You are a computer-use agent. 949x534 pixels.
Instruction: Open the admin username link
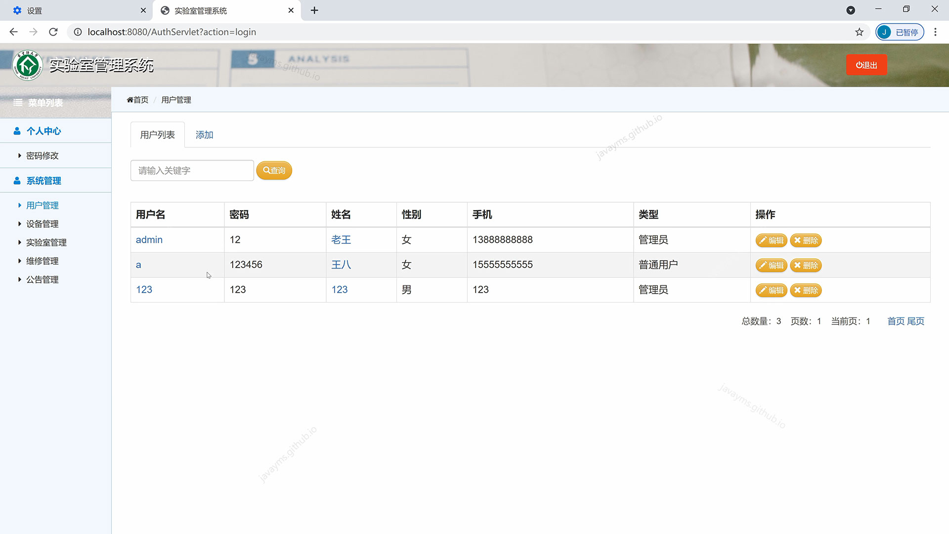149,239
